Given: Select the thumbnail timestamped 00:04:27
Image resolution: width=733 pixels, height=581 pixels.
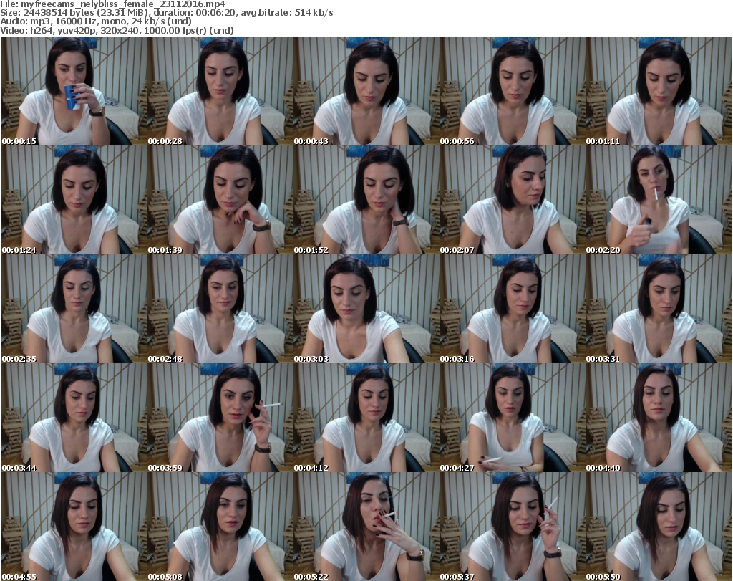Looking at the screenshot, I should click(513, 418).
